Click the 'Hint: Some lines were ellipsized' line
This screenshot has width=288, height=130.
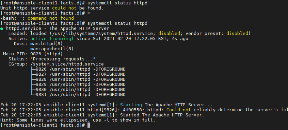pos(78,120)
